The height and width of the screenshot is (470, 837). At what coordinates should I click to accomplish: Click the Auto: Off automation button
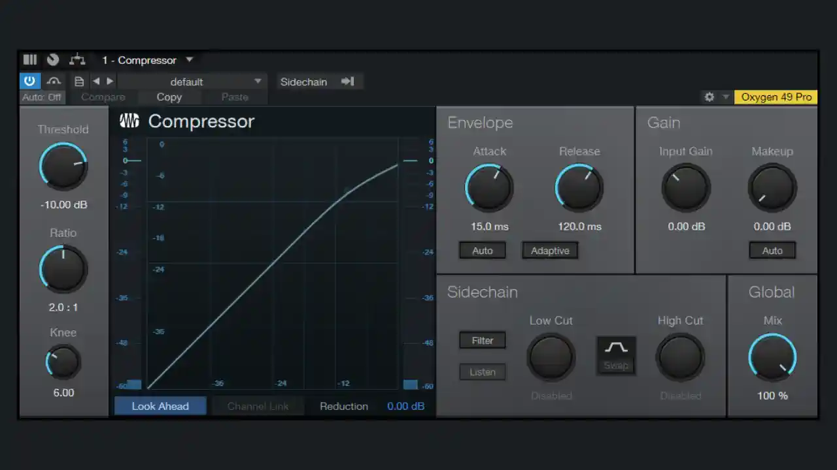coord(42,97)
